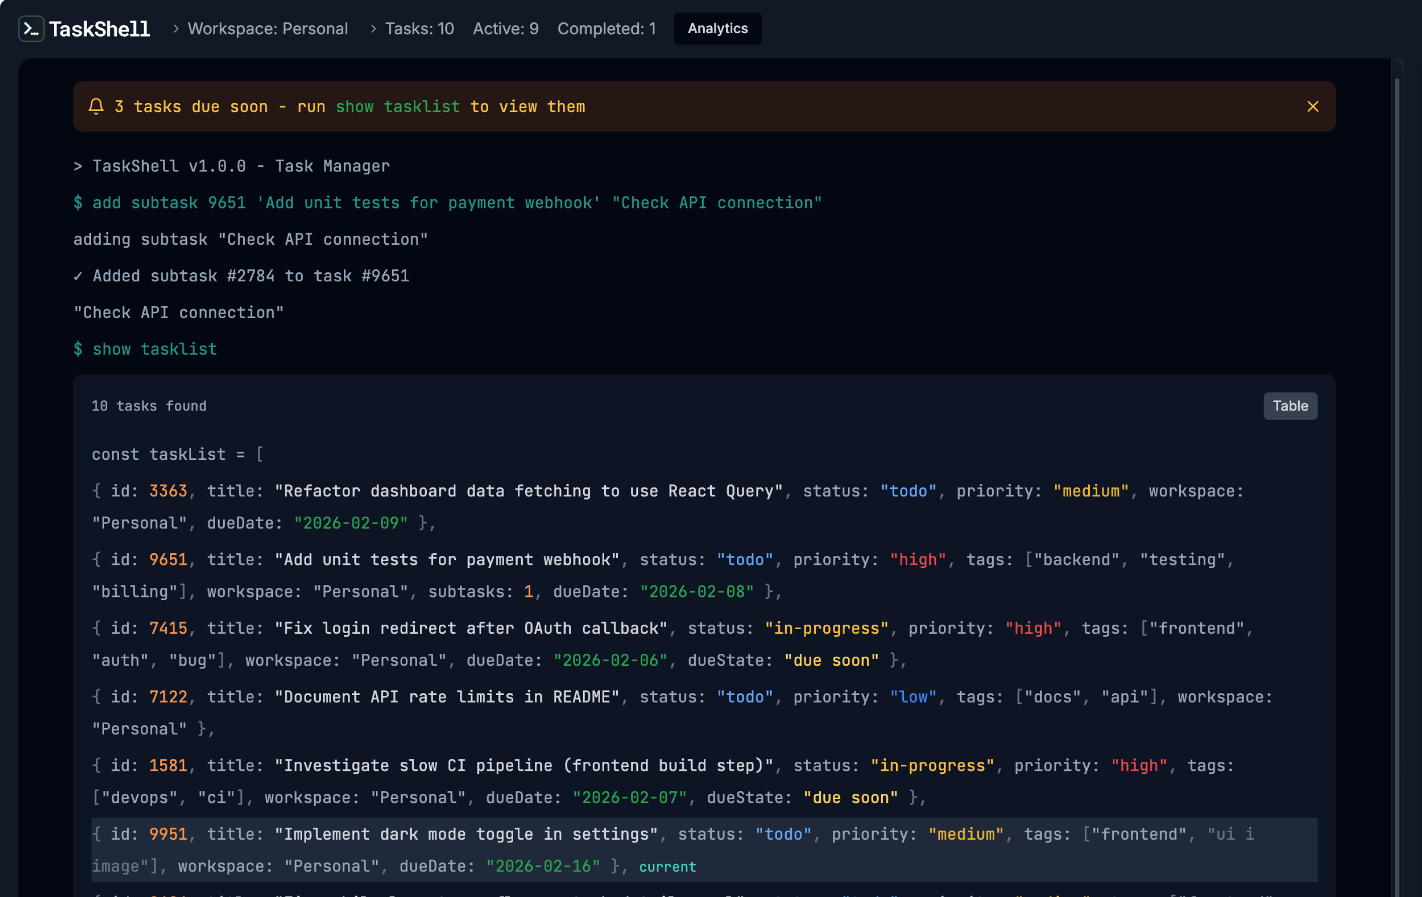Viewport: 1422px width, 897px height.
Task: Click the bell icon in the due-soon banner
Action: (x=96, y=107)
